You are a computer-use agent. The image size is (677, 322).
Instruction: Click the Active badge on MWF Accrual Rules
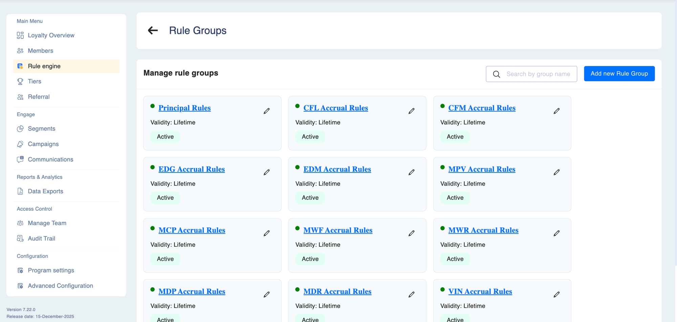310,259
